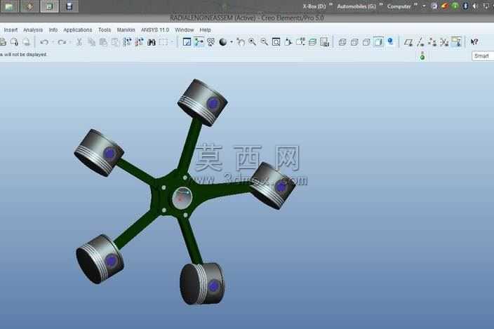Click the Repaint screen icon
The width and height of the screenshot is (494, 329).
pos(187,42)
